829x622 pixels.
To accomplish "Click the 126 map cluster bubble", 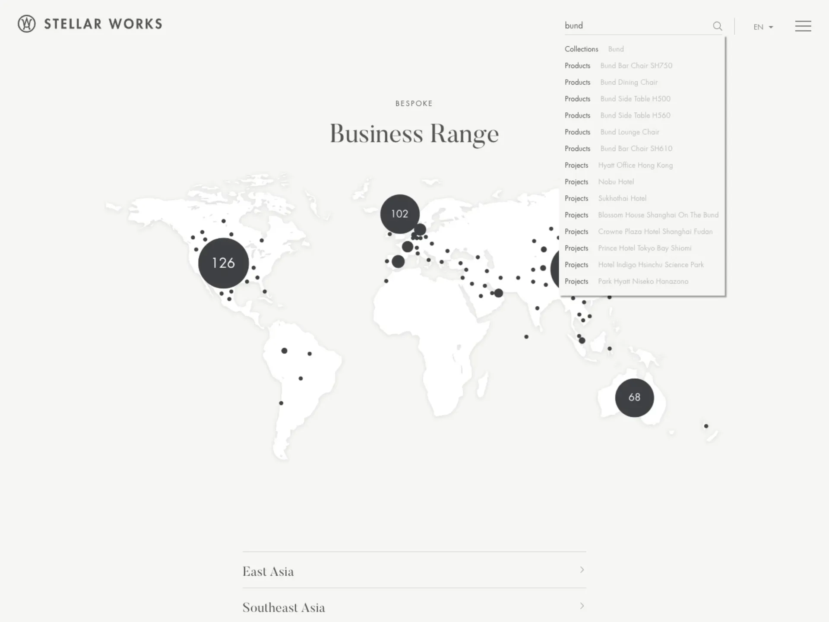I will click(223, 263).
